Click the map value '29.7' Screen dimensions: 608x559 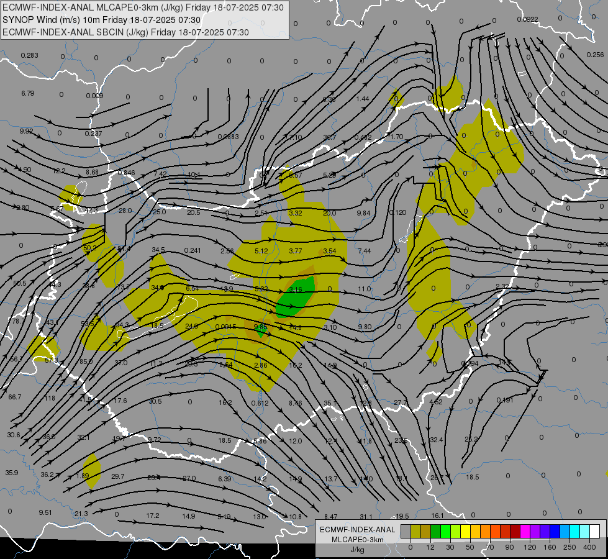point(118,476)
